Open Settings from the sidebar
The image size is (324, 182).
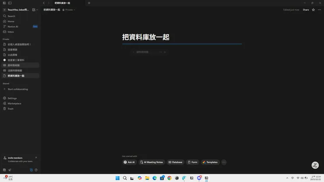(20, 98)
